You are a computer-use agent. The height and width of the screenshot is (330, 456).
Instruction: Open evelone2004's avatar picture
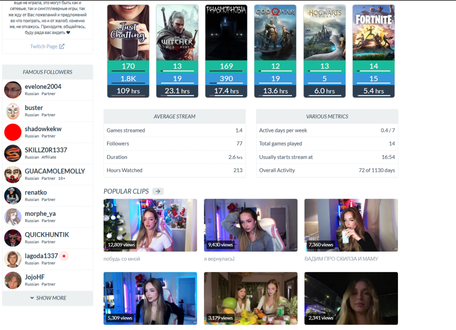click(x=13, y=90)
